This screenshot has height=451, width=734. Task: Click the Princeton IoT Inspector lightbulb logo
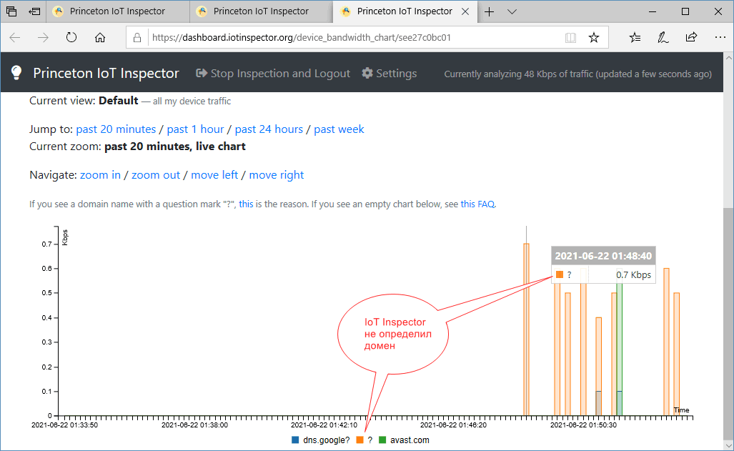click(16, 73)
